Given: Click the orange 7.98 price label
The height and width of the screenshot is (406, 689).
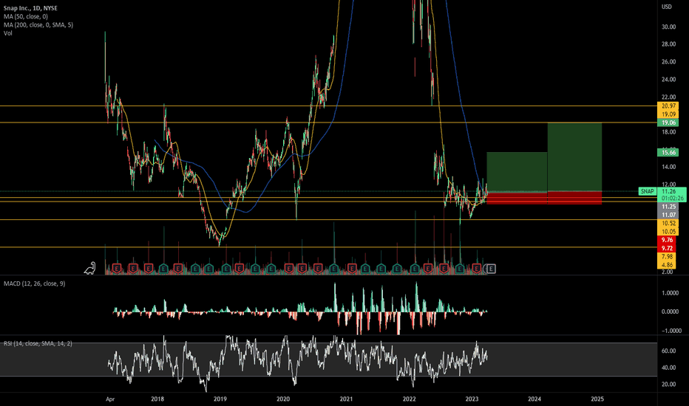Looking at the screenshot, I should [667, 256].
